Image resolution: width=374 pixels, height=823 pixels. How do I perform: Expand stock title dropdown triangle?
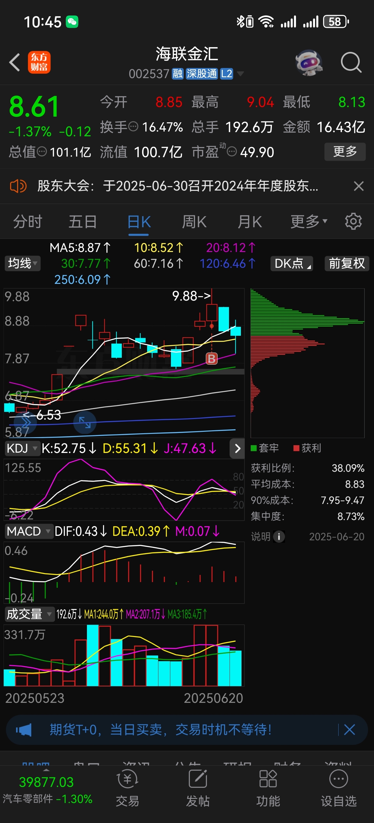point(240,74)
